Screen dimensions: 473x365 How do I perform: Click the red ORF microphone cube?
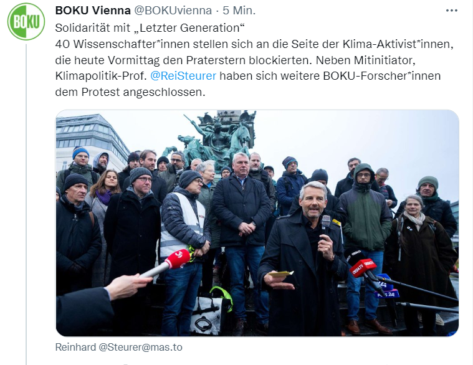click(363, 267)
